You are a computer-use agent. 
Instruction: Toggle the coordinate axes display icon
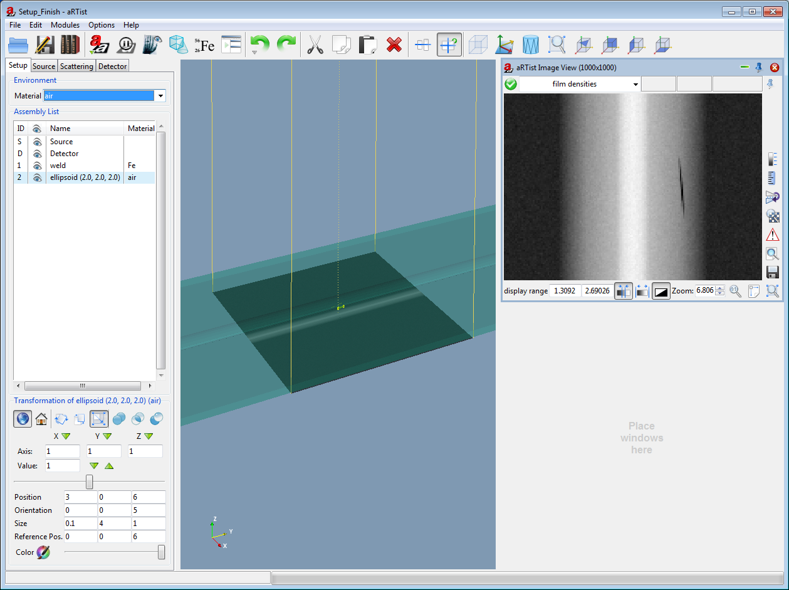click(504, 45)
